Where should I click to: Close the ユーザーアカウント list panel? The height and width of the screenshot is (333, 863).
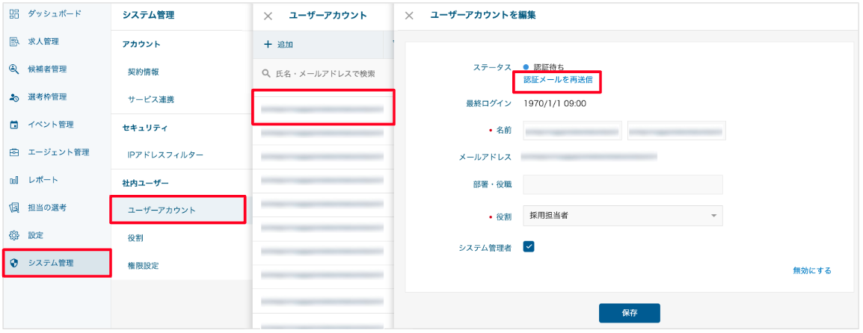click(x=268, y=16)
